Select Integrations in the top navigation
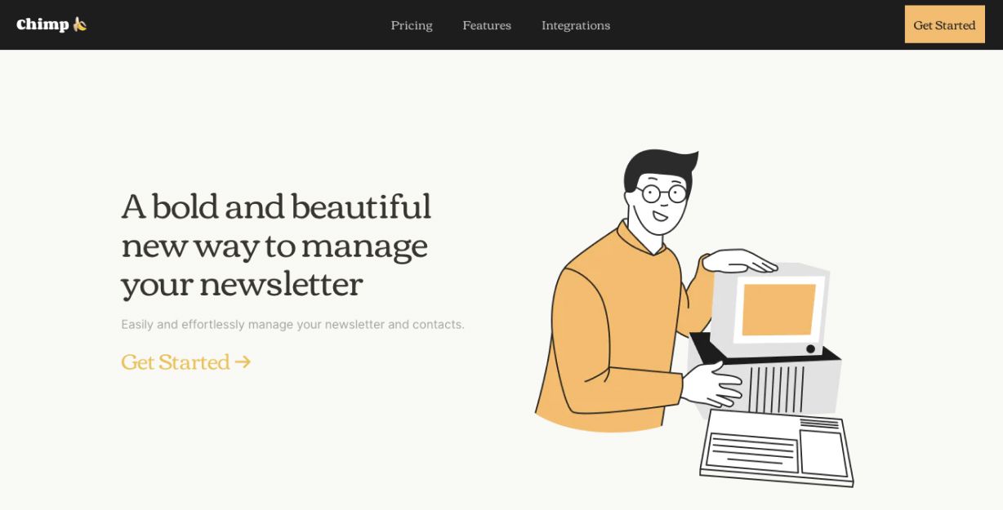This screenshot has width=1003, height=510. click(x=576, y=25)
